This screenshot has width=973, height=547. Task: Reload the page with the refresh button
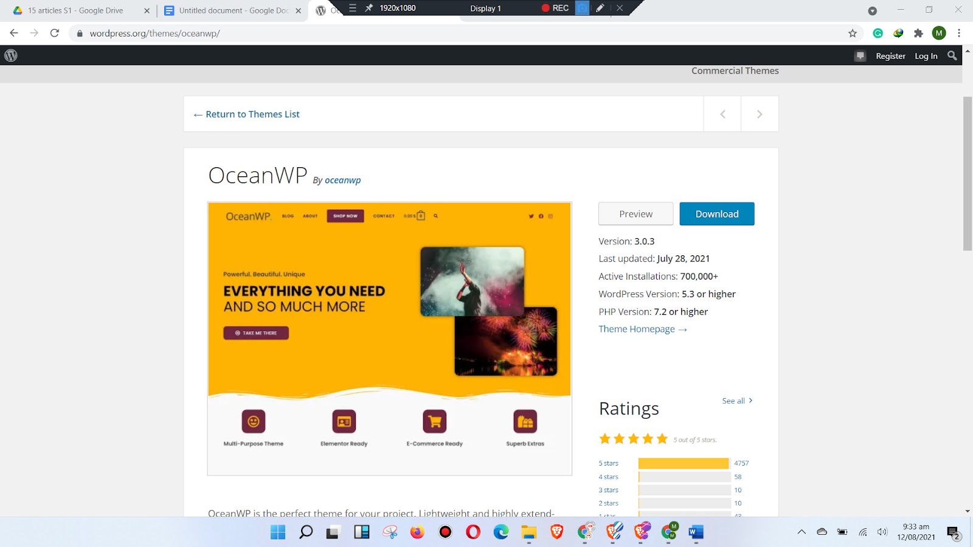pos(55,33)
